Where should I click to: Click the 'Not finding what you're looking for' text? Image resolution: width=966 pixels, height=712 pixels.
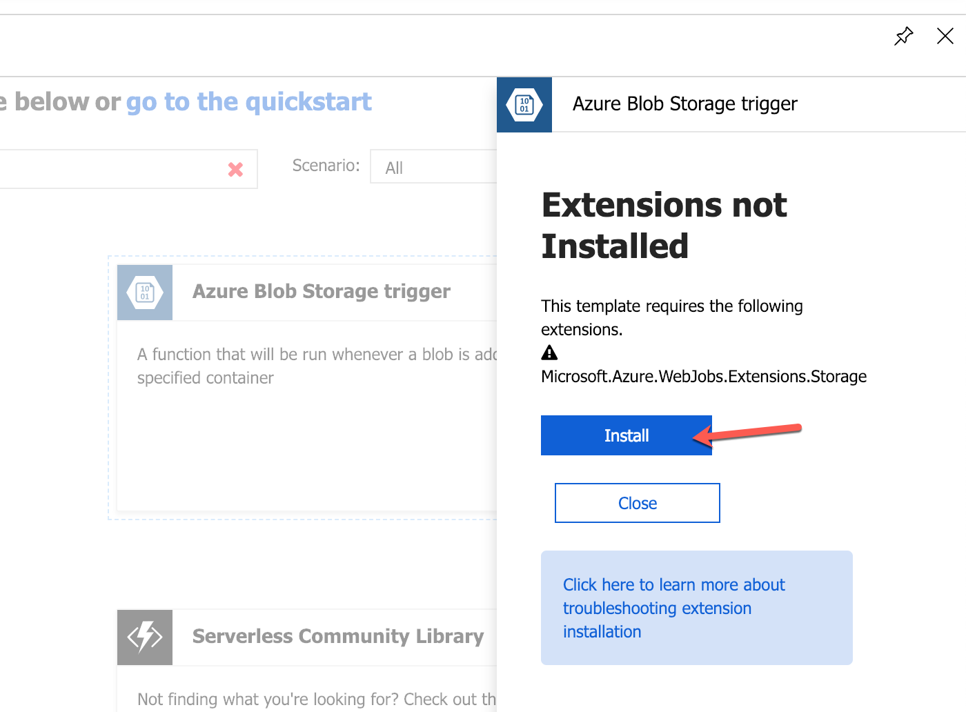point(317,700)
